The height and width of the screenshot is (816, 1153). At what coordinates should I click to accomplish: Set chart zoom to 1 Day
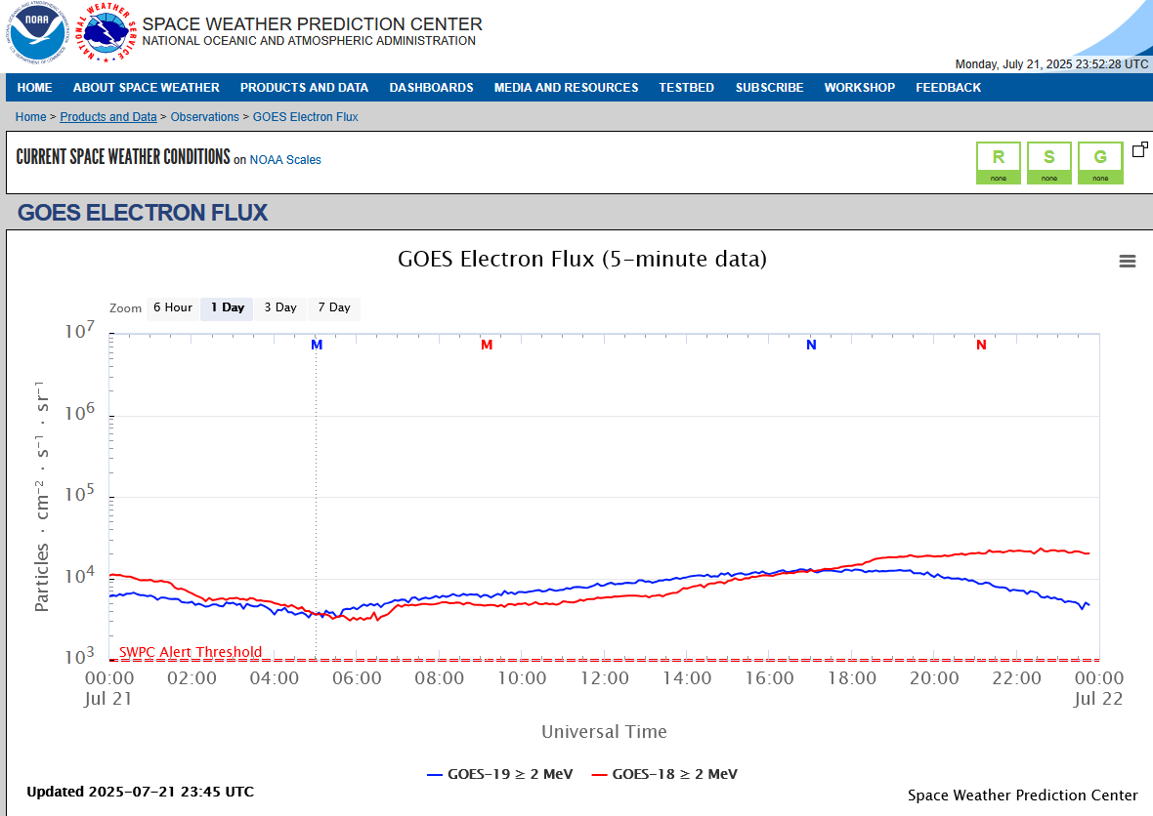point(228,307)
